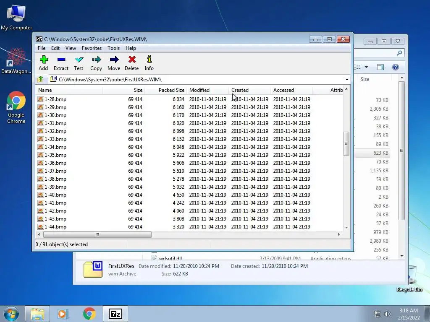Screen dimensions: 430x322
Task: Open the File menu
Action: [x=42, y=48]
